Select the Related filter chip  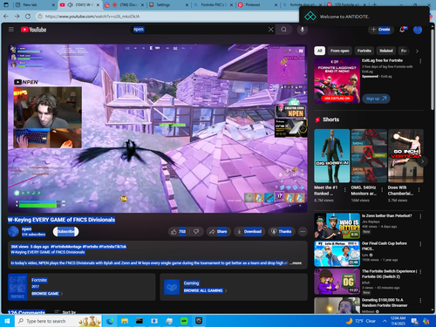tap(386, 51)
